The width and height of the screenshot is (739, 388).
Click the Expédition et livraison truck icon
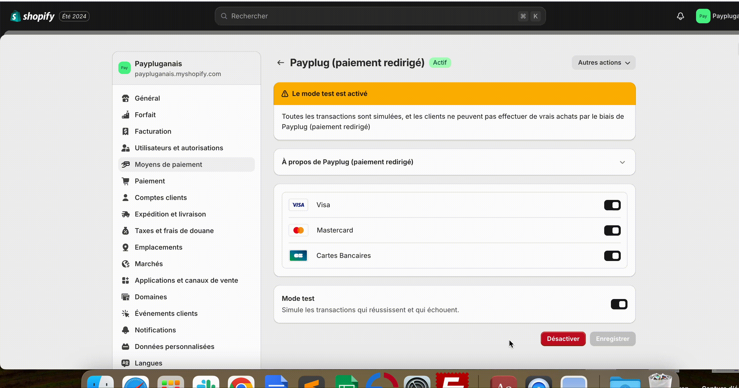click(125, 214)
